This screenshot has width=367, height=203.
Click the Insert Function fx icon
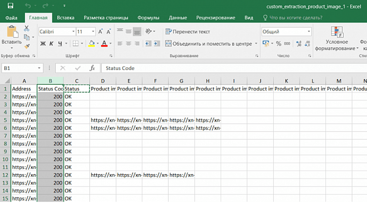pyautogui.click(x=92, y=68)
